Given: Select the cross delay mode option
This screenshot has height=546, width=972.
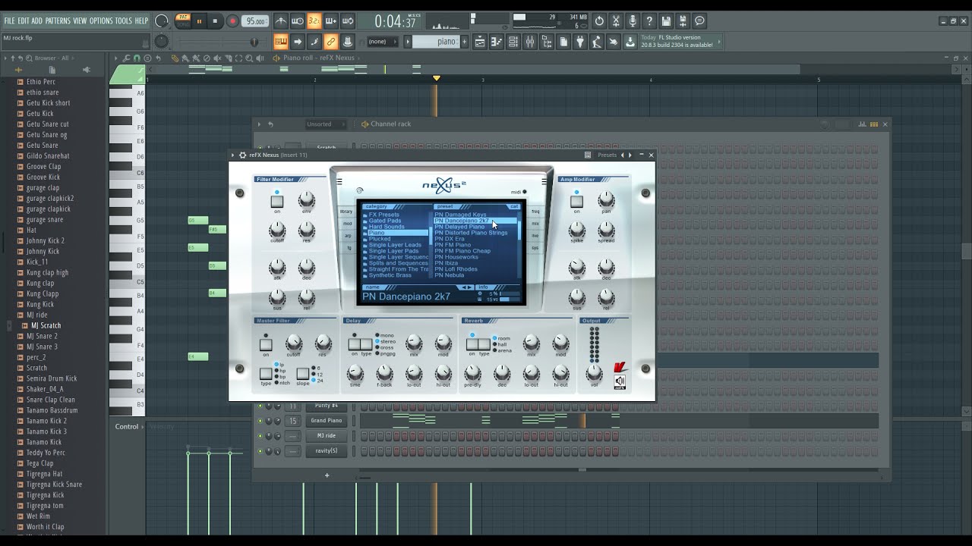Looking at the screenshot, I should coord(385,347).
